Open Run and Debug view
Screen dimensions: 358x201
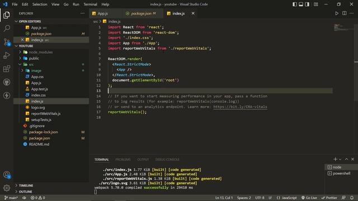pyautogui.click(x=7, y=55)
